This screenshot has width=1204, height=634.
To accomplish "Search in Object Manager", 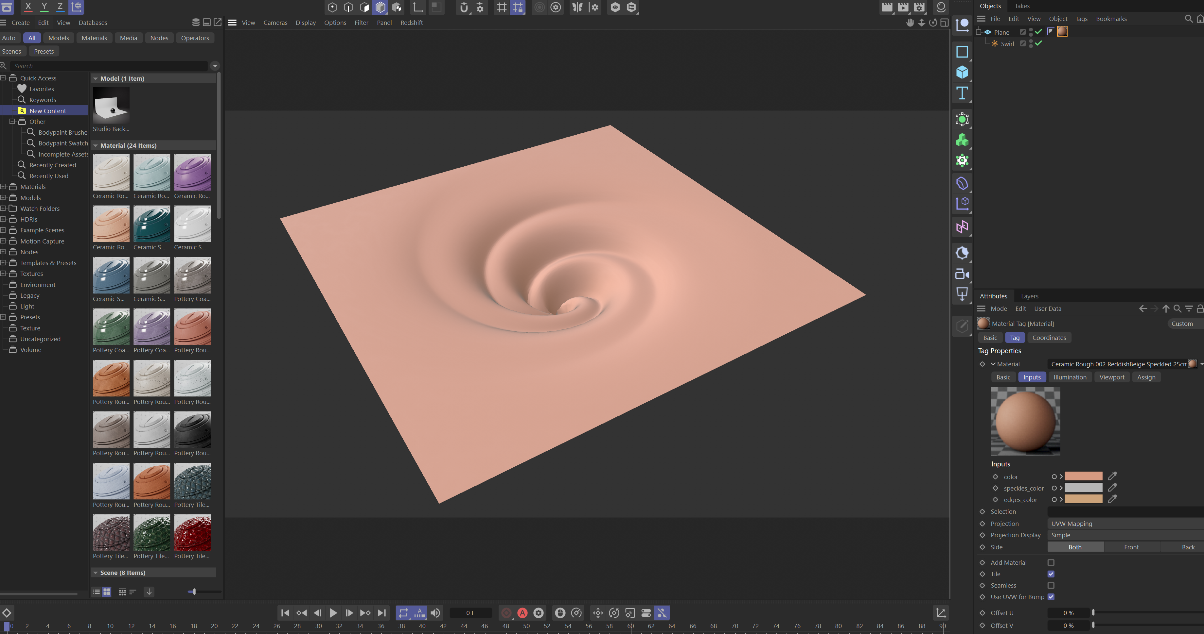I will pyautogui.click(x=1189, y=19).
